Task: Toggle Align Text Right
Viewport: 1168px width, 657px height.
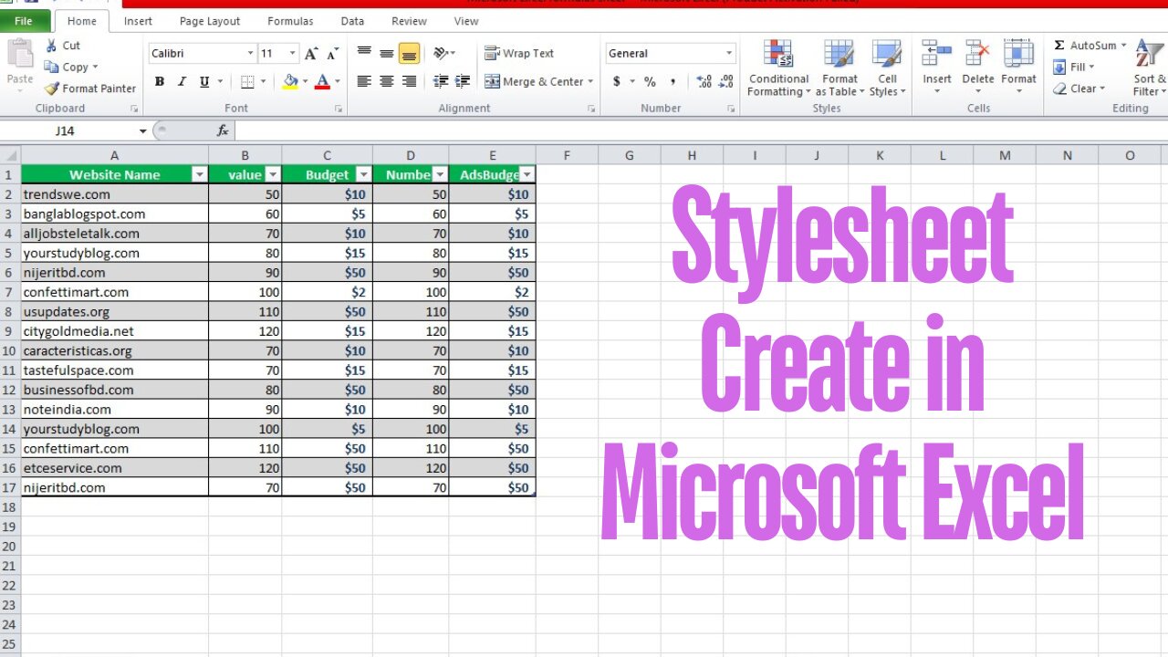Action: click(x=409, y=82)
